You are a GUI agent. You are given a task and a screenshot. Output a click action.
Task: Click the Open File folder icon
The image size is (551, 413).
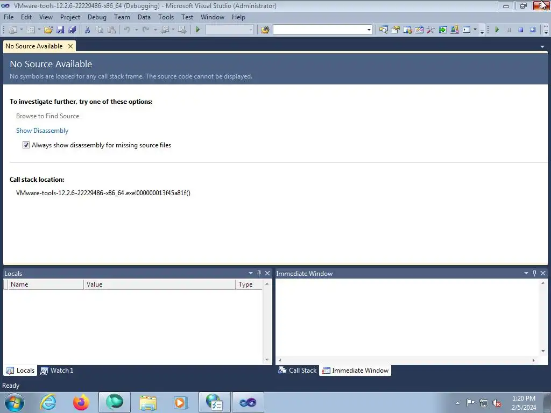point(48,30)
